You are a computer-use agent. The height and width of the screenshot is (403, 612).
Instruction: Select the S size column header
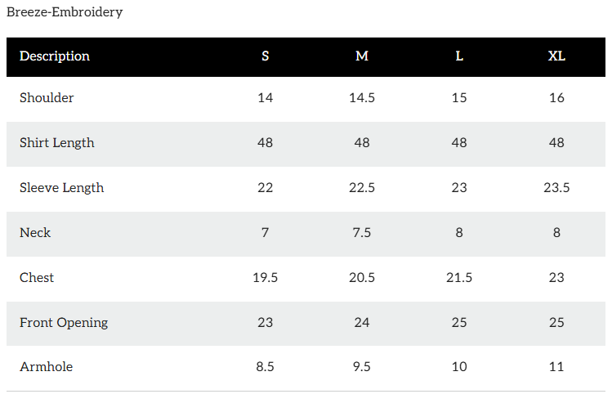pos(265,56)
